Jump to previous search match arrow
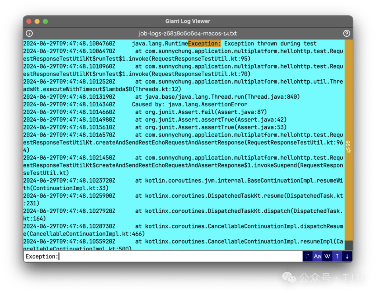Image resolution: width=376 pixels, height=293 pixels. point(337,256)
